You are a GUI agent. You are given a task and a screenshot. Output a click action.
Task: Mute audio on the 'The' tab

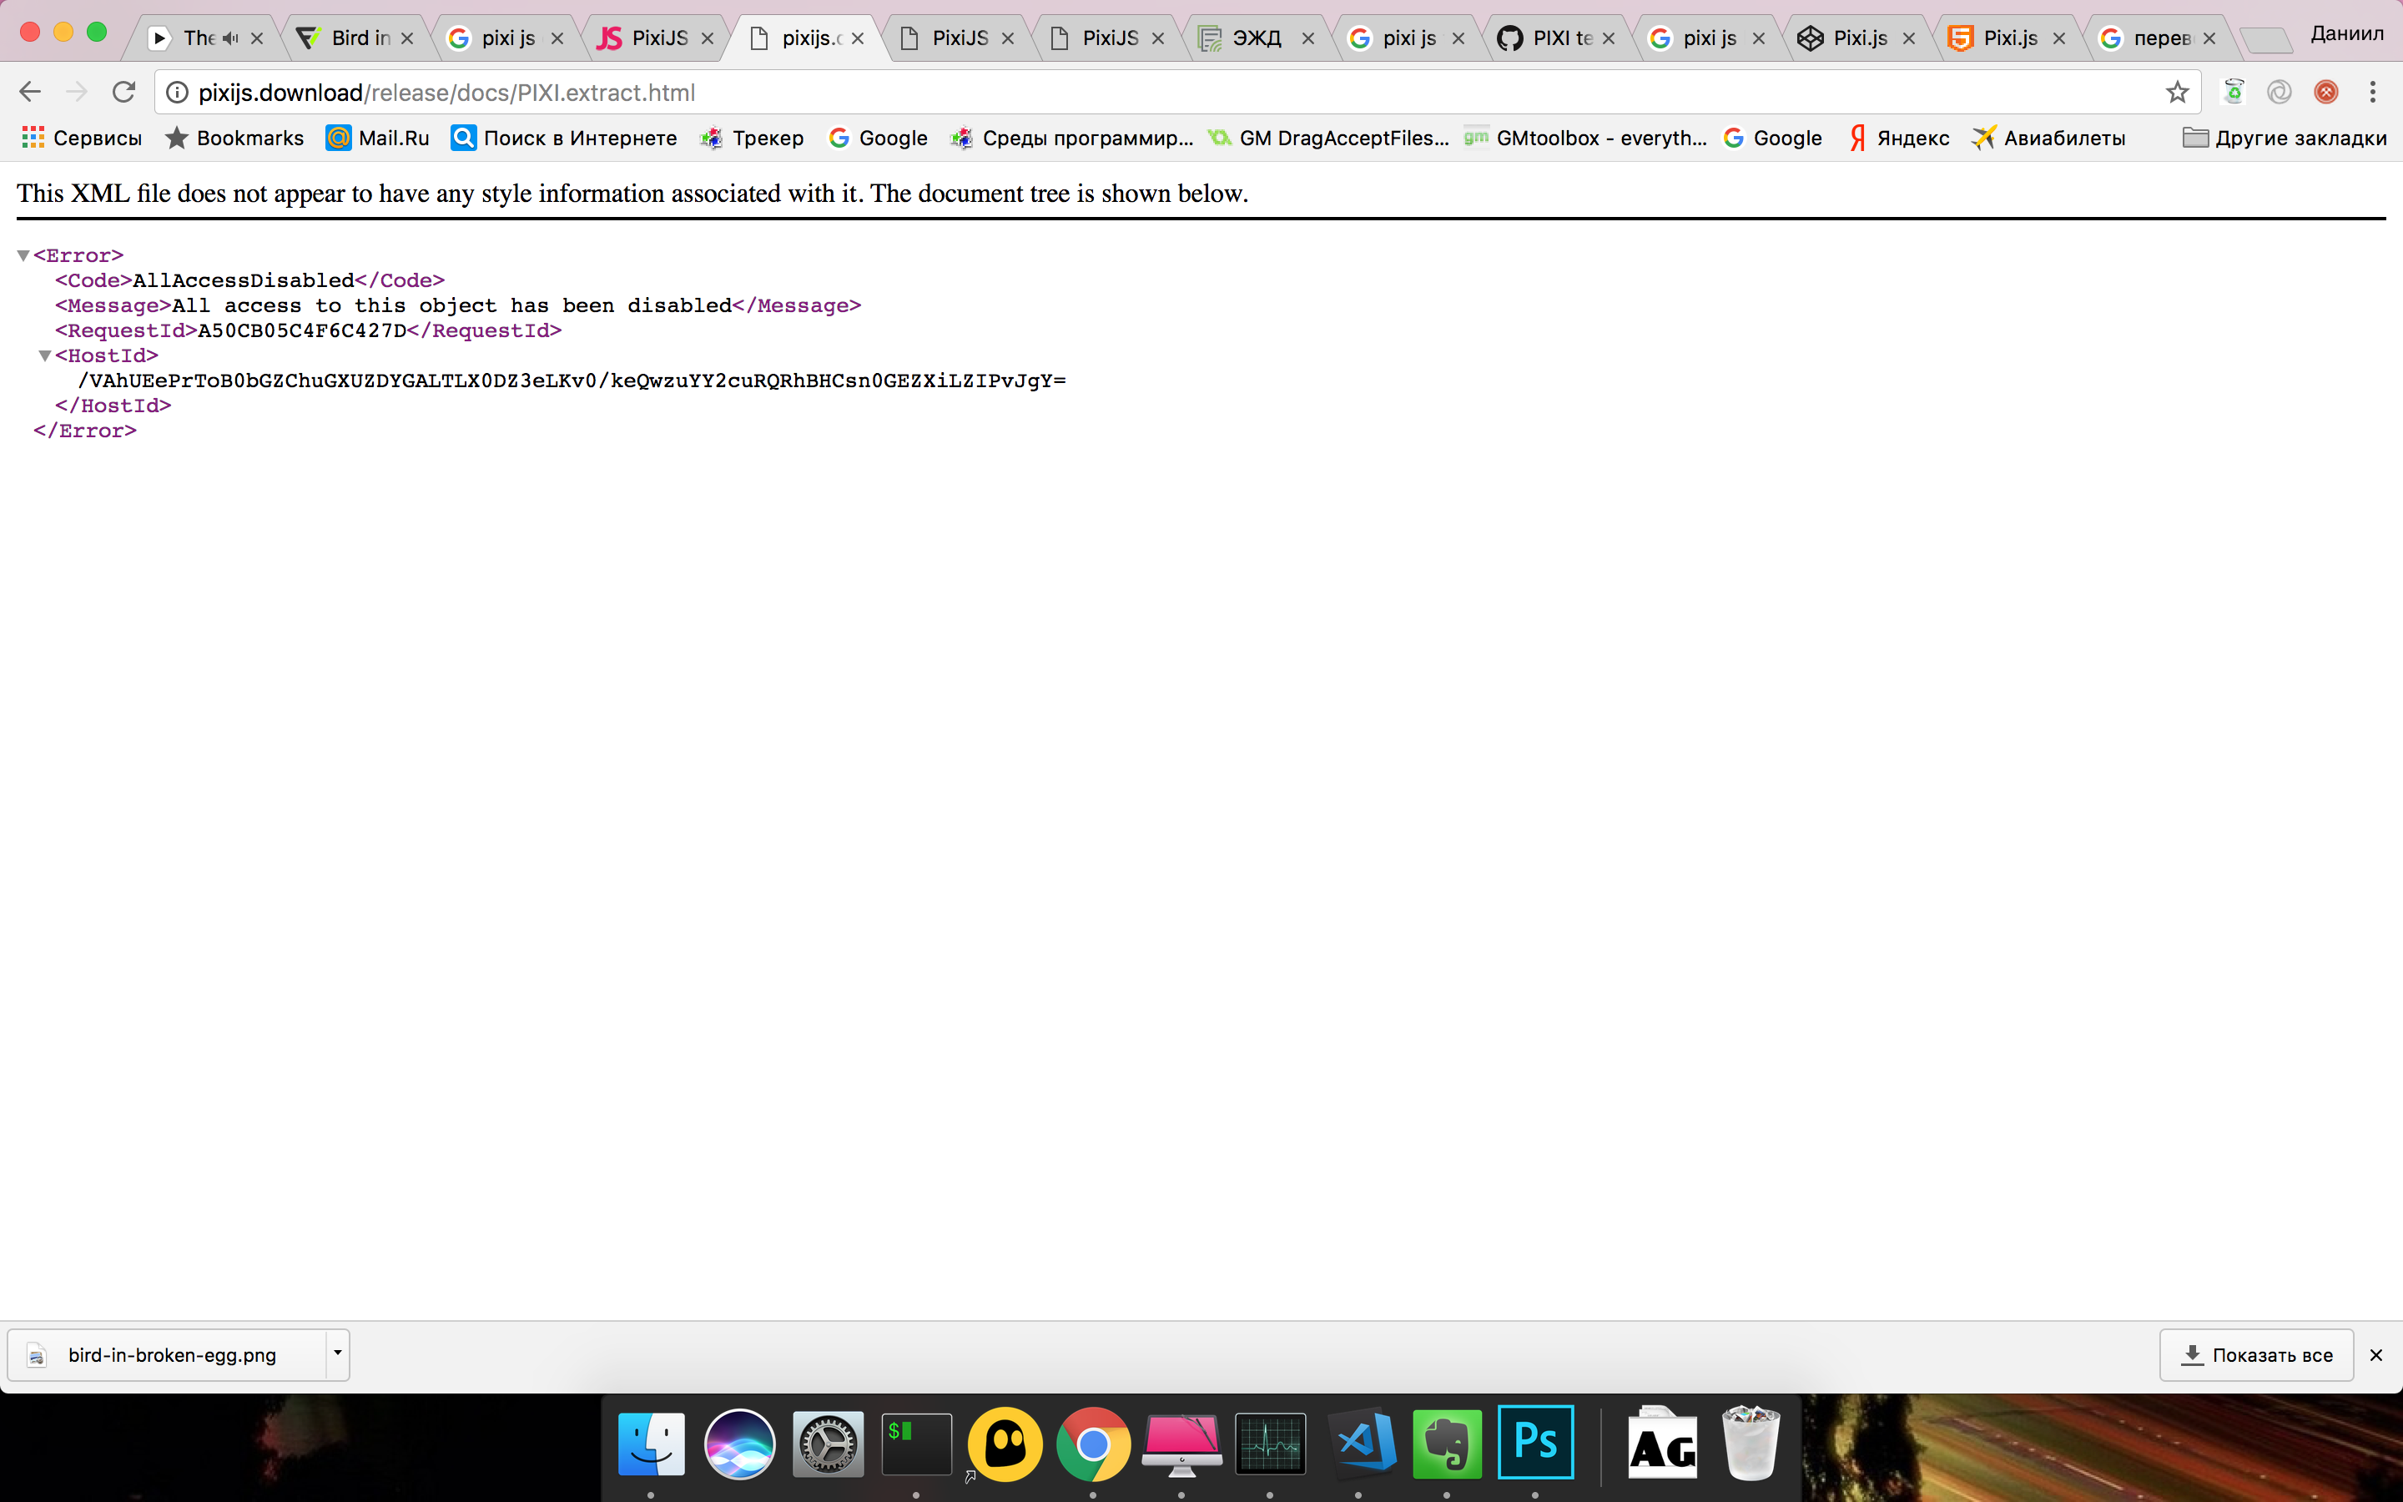click(x=230, y=38)
